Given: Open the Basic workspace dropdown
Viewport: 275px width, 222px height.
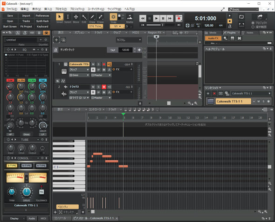Looking at the screenshot, I should click(243, 9).
